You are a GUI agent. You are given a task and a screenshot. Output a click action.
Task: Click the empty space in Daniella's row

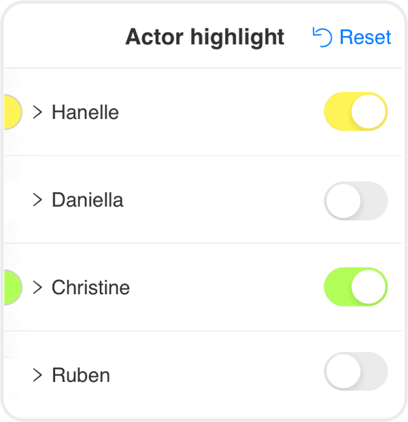[224, 200]
